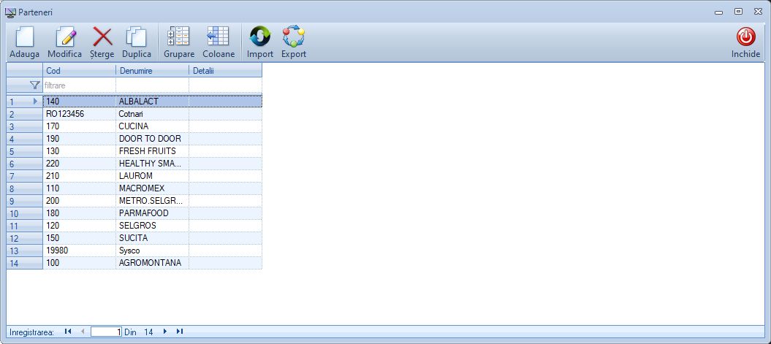Click code cell 180
771x344 pixels.
[80, 213]
